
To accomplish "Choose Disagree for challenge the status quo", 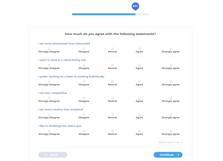I will (84, 131).
